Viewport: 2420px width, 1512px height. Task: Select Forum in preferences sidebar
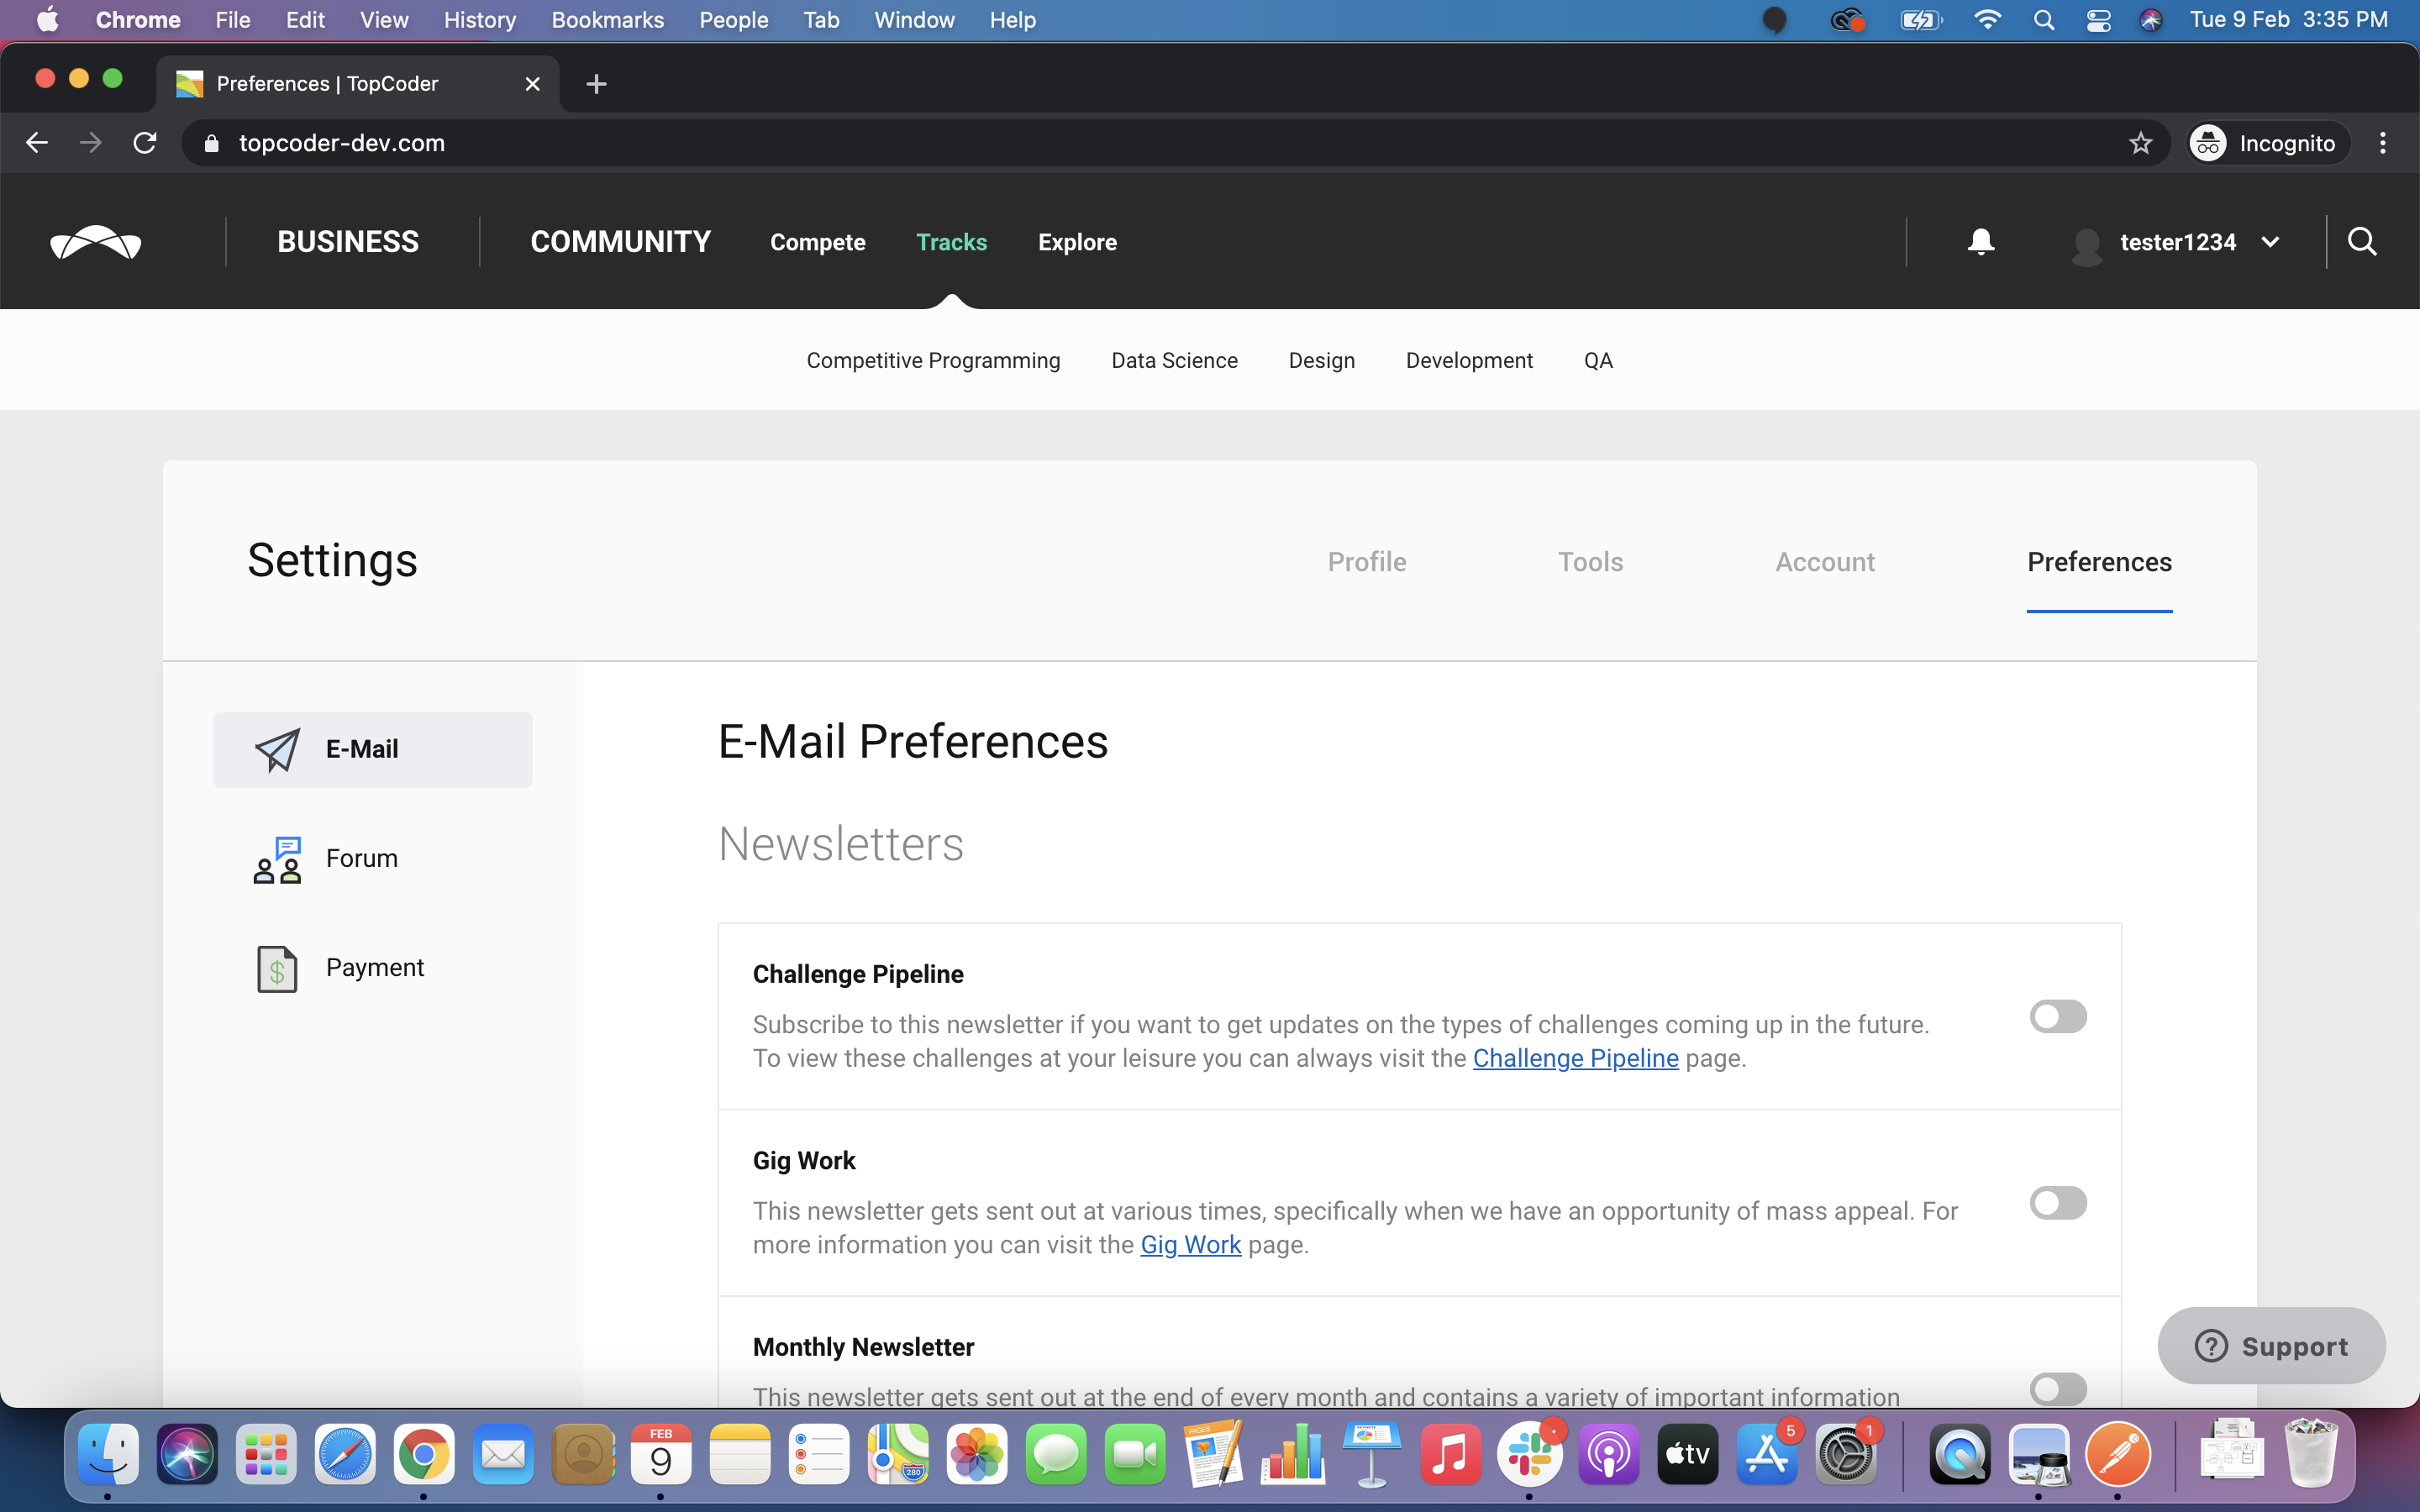pyautogui.click(x=372, y=859)
